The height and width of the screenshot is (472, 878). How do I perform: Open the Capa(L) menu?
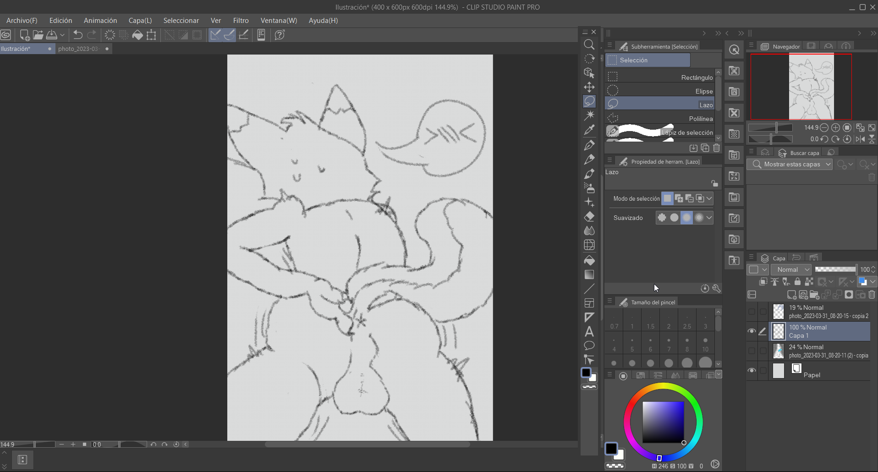(140, 20)
